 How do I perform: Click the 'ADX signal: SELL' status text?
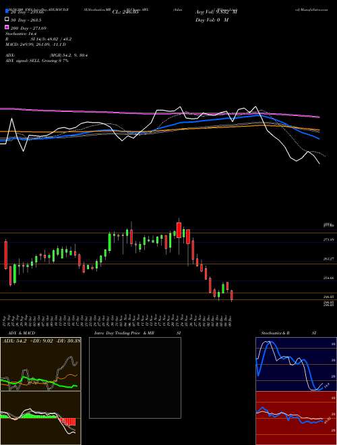coord(23,61)
